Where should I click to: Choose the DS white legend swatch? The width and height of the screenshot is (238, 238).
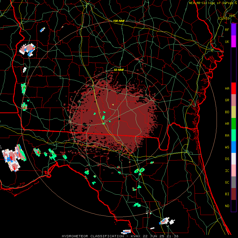[x=234, y=159]
